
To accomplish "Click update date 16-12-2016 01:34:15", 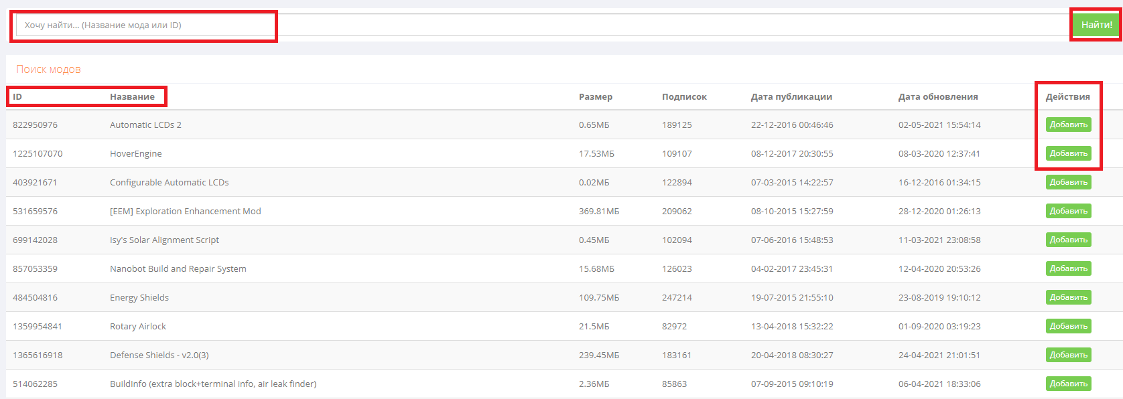I will tap(939, 182).
